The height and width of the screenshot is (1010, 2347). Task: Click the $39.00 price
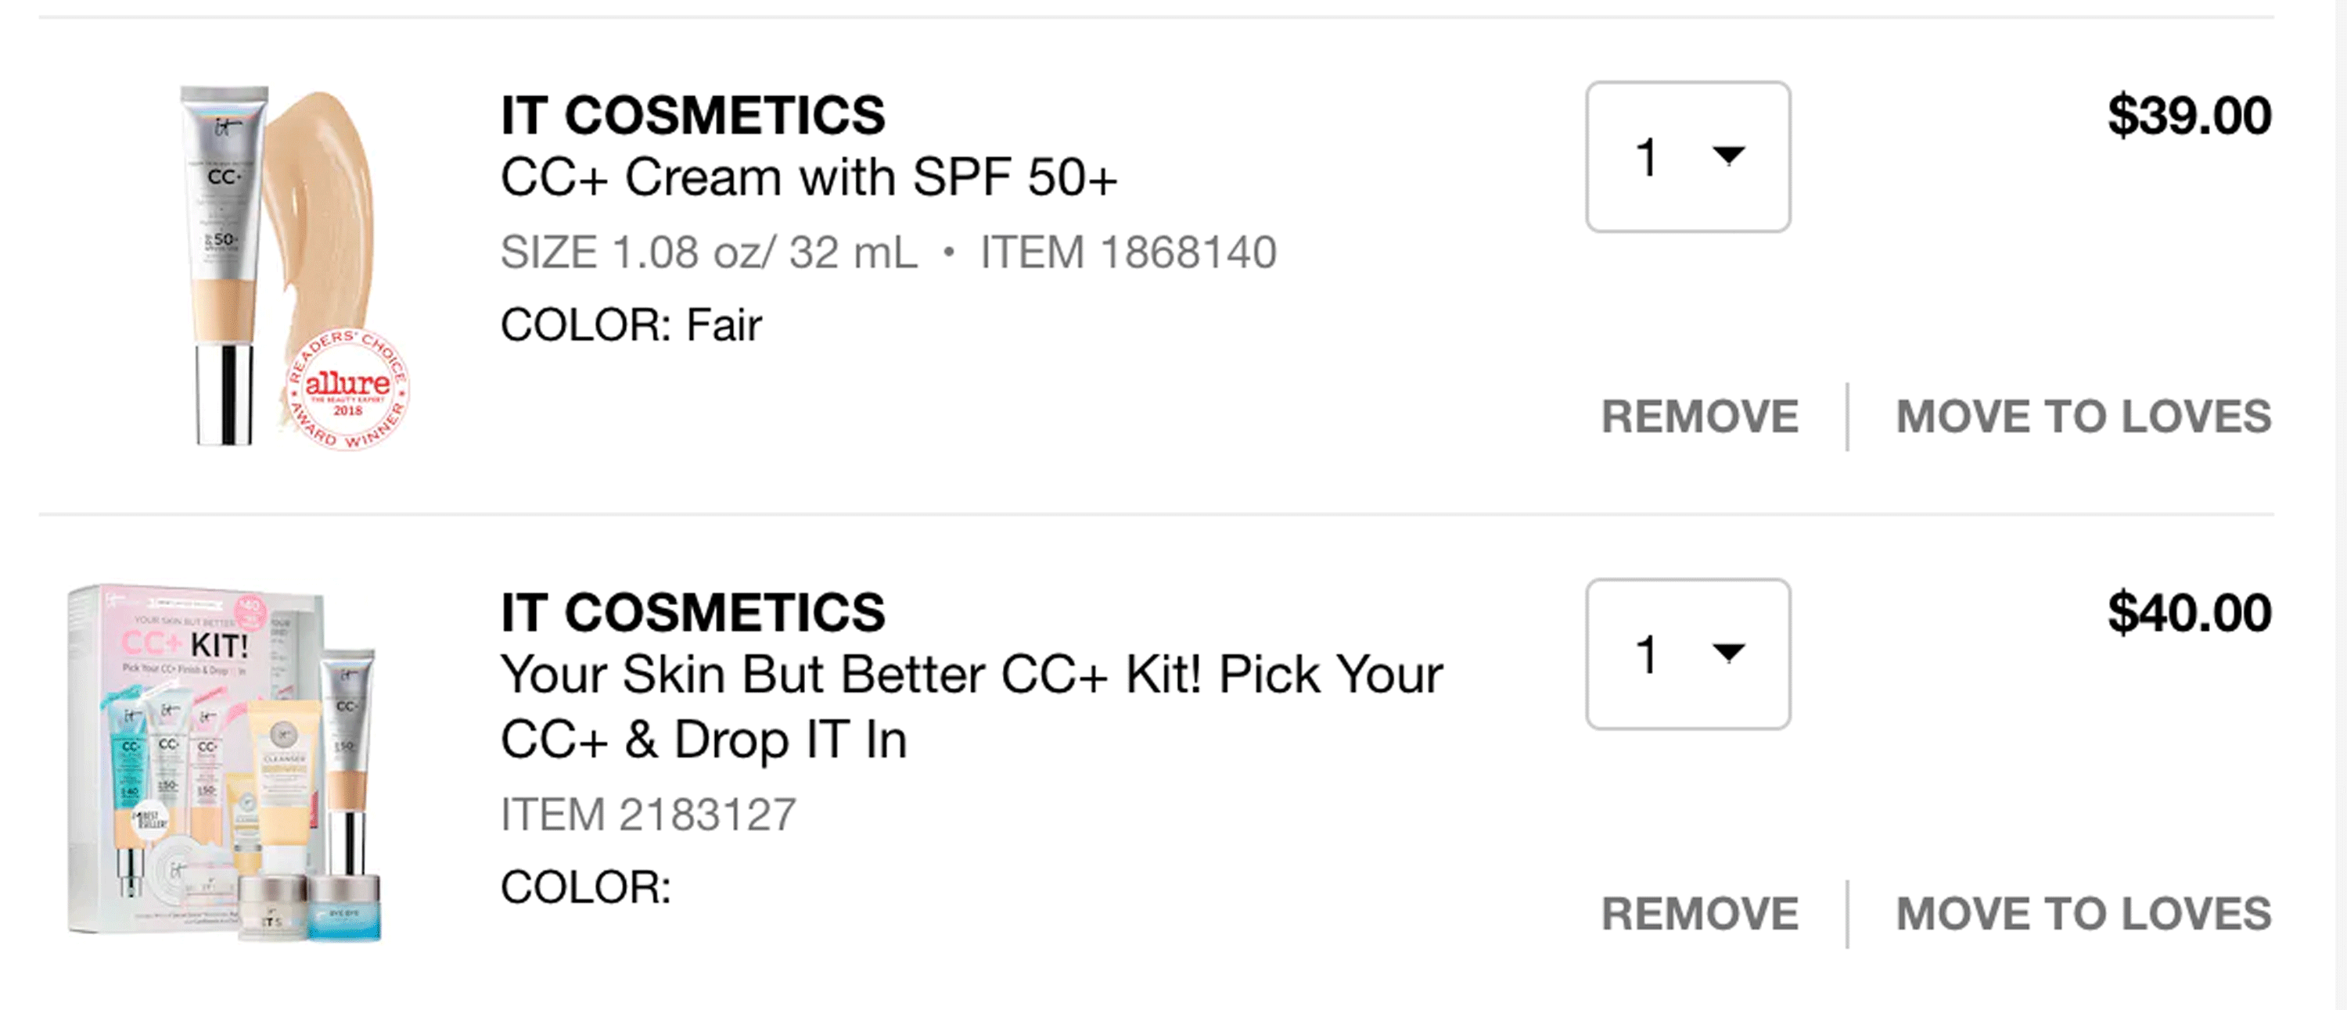coord(2190,116)
